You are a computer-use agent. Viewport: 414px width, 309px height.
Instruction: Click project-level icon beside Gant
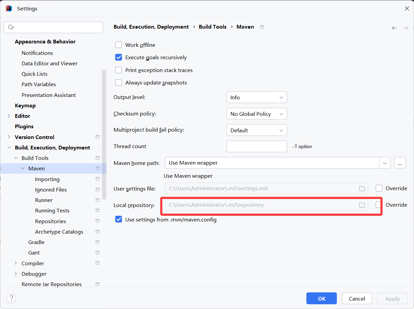(98, 252)
